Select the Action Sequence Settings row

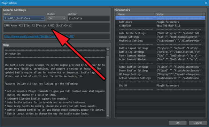click(160, 78)
